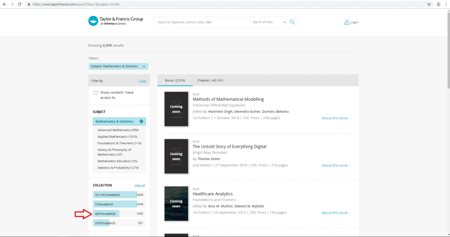Screen dimensions: 450x237
Task: Remove the Mathematics & Statistics filter chip
Action: (x=144, y=66)
